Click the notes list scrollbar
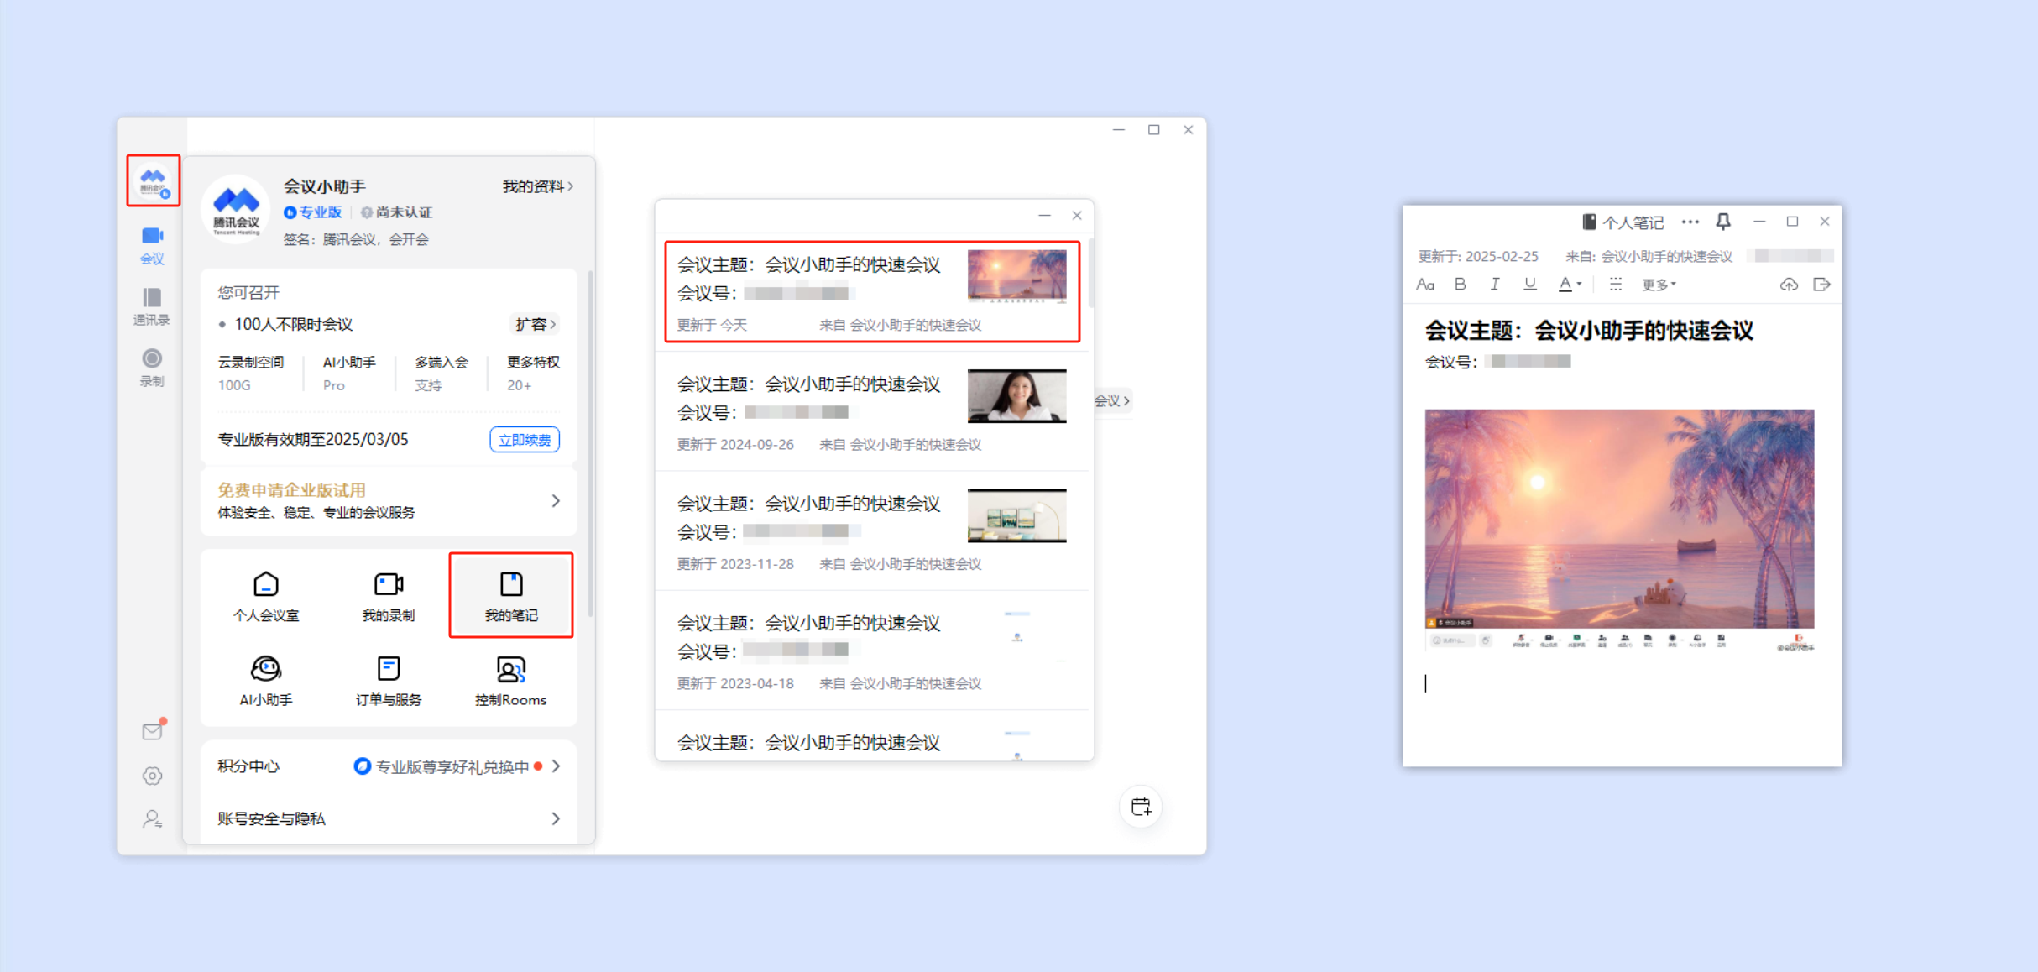This screenshot has height=972, width=2038. (1090, 274)
